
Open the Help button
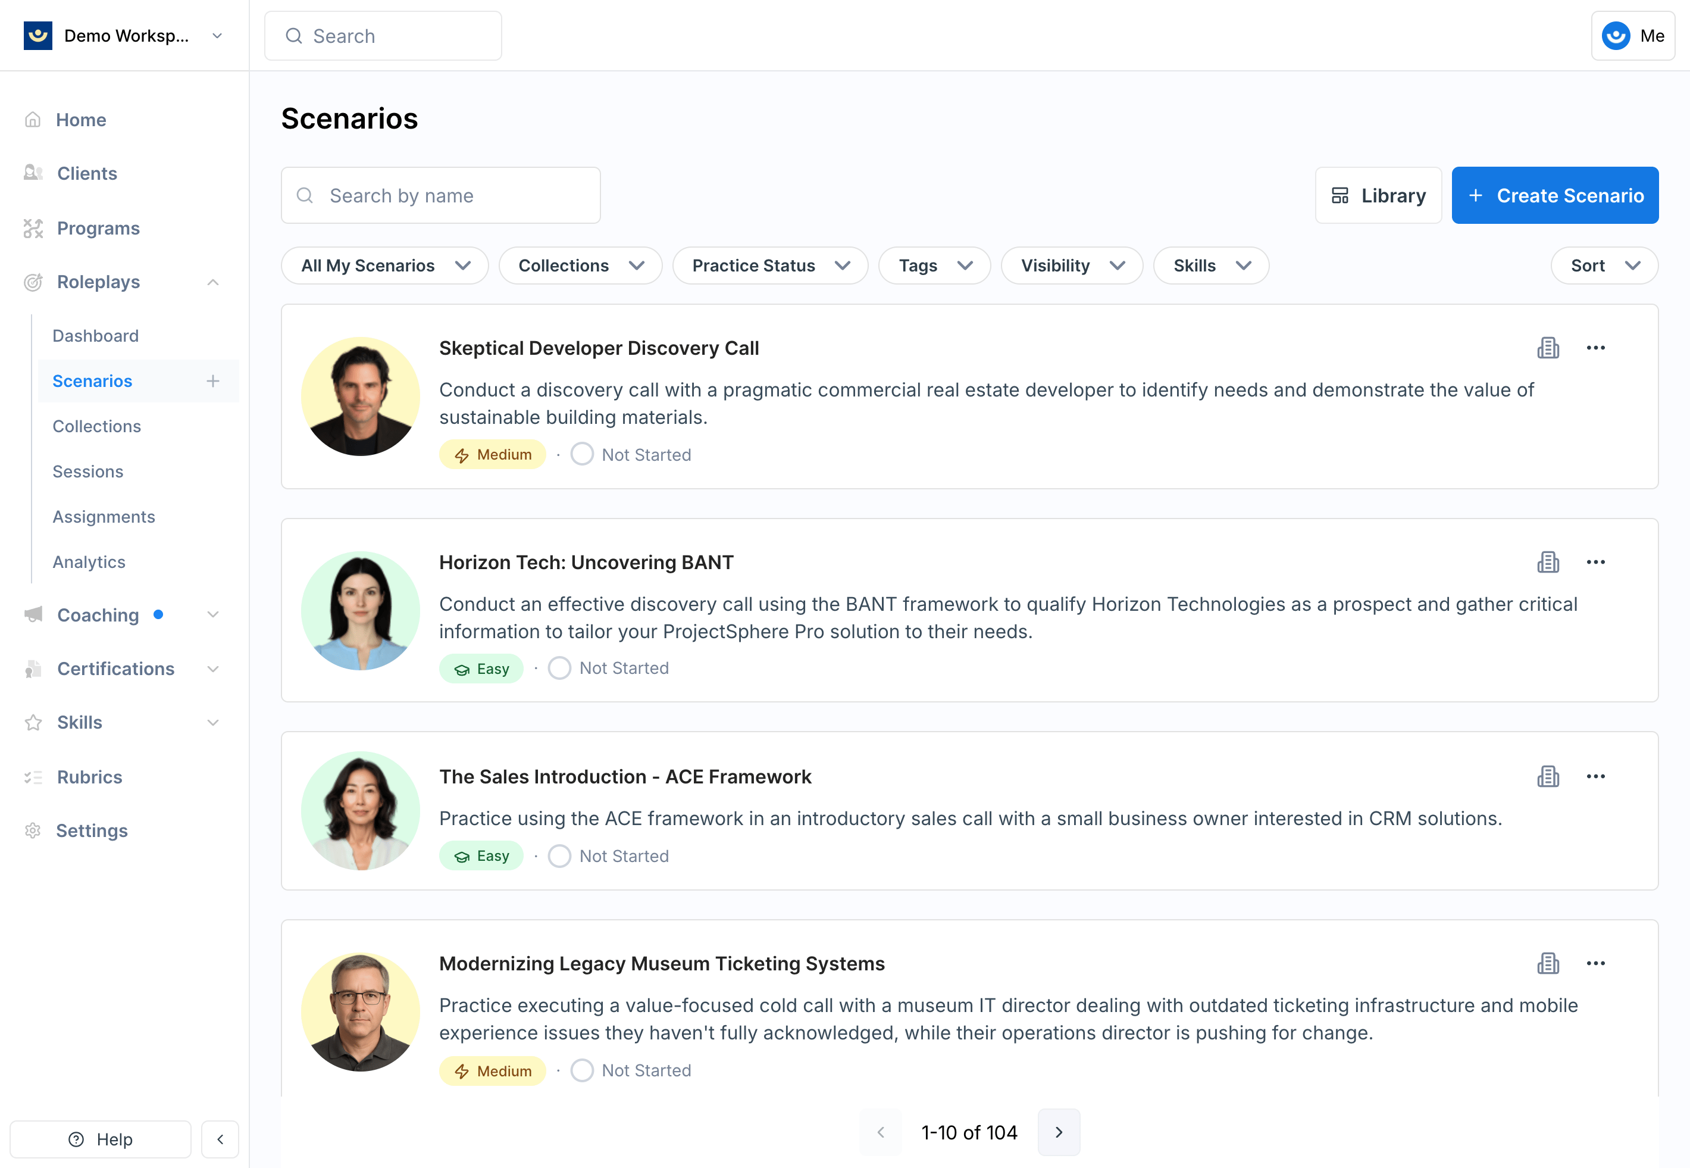(100, 1139)
